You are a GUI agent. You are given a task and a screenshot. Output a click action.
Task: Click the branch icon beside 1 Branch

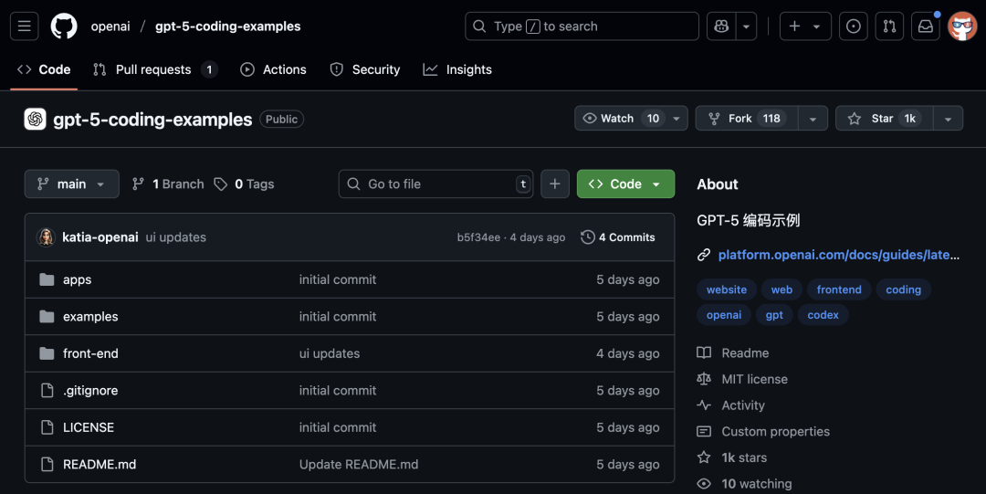click(138, 184)
